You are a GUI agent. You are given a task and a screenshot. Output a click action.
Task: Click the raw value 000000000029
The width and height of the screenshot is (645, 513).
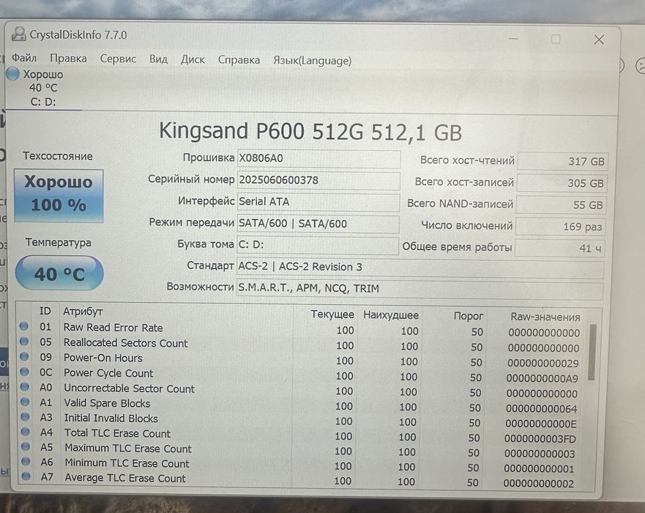click(x=543, y=363)
